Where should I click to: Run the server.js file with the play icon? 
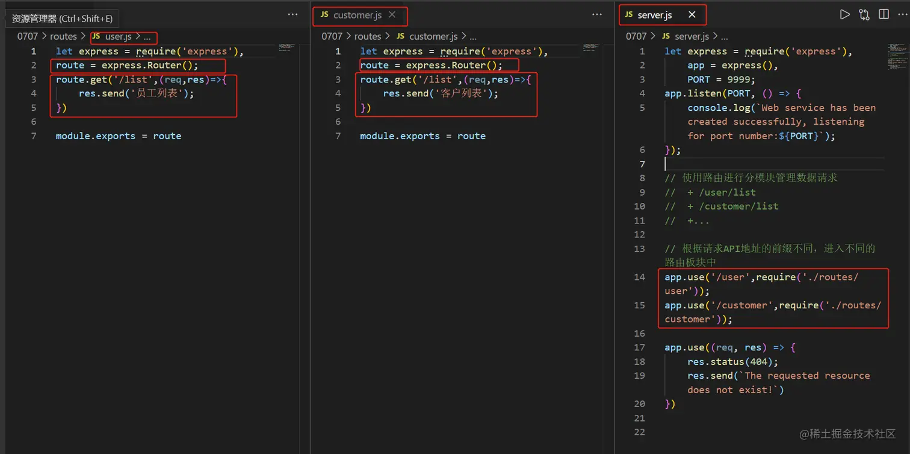(845, 14)
